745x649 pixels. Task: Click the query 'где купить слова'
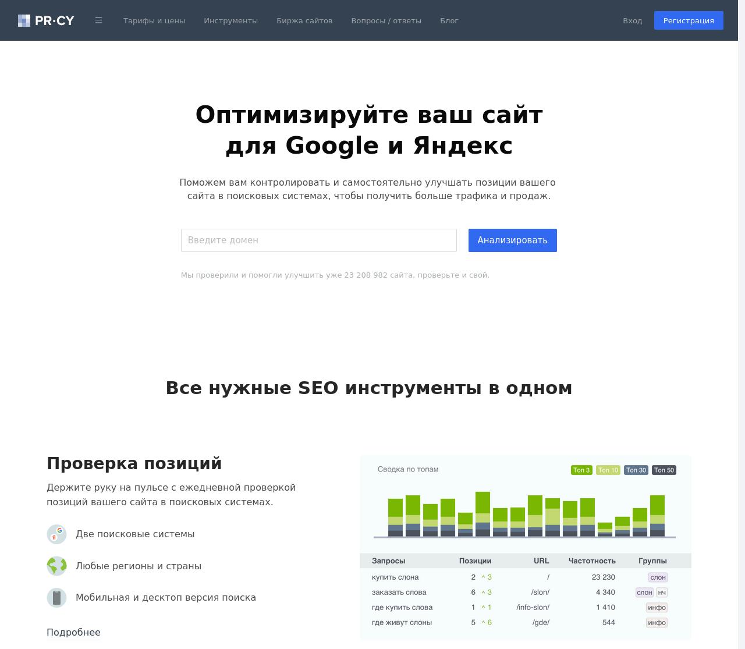402,608
